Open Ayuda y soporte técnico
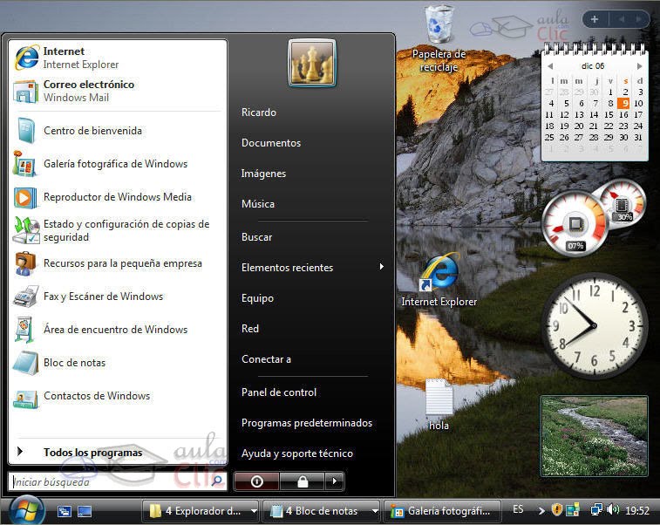Screen dimensions: 660x525 [297, 453]
